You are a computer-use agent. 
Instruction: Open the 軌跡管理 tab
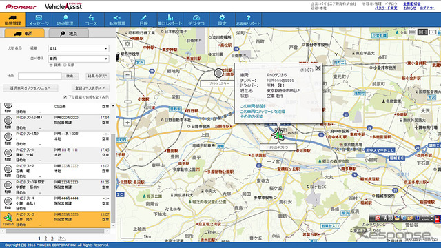(x=117, y=20)
